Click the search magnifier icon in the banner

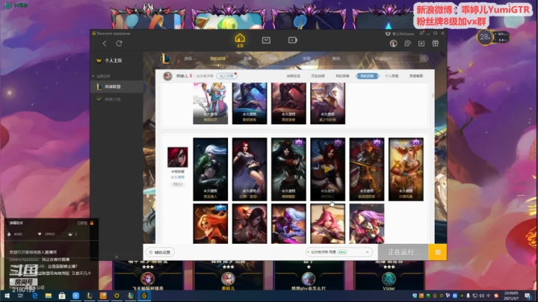424,59
